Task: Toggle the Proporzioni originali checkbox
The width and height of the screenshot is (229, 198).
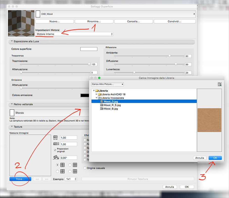Action: coord(55,150)
